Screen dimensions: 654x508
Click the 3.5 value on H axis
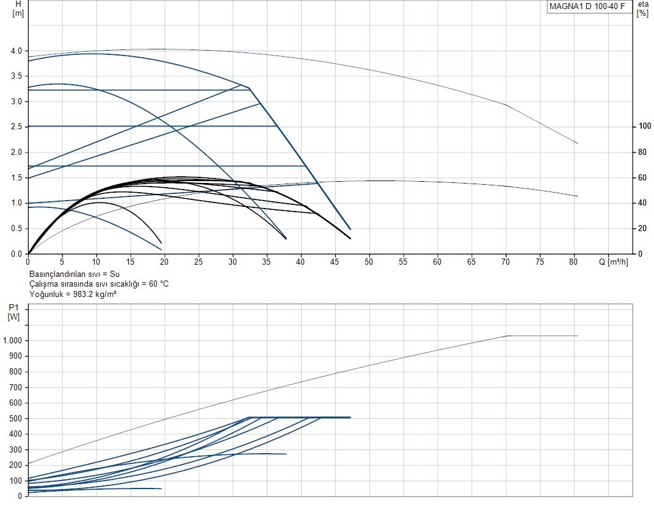(16, 76)
